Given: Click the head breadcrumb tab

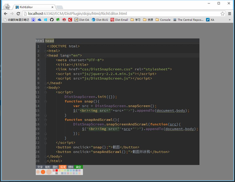Looking at the screenshot, I should 49,41.
